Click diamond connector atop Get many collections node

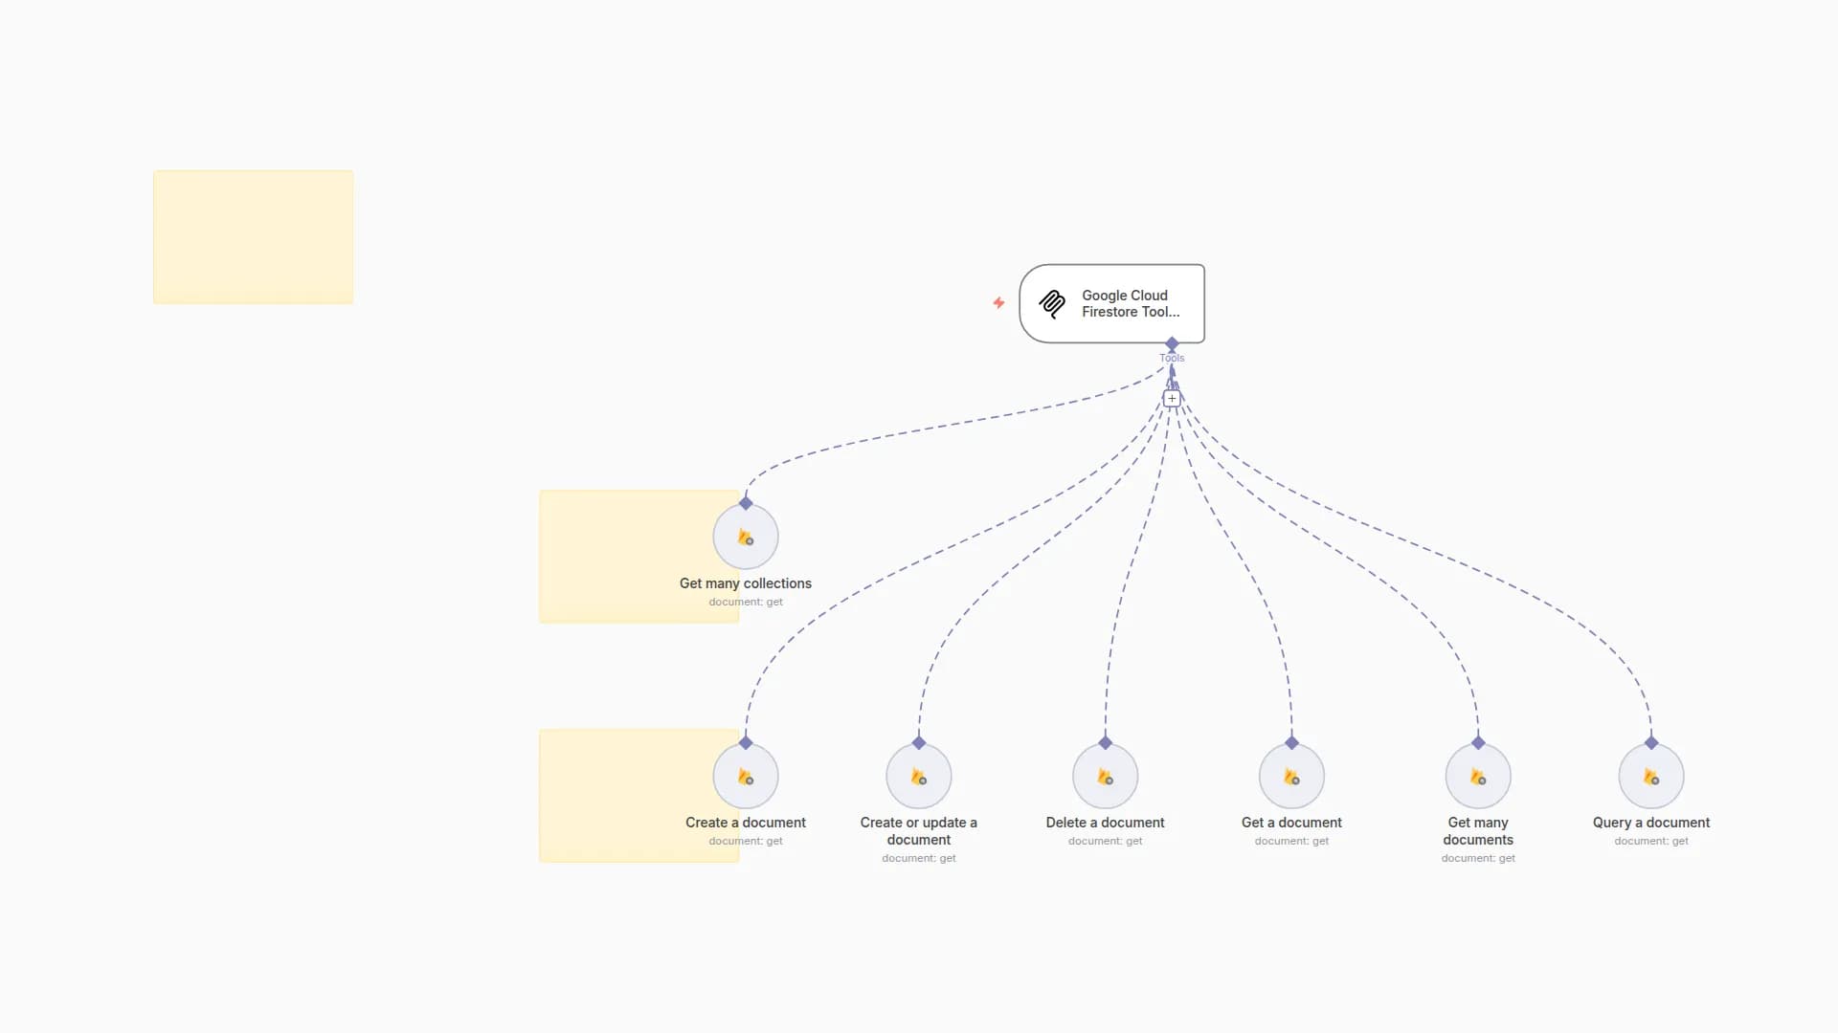coord(746,503)
